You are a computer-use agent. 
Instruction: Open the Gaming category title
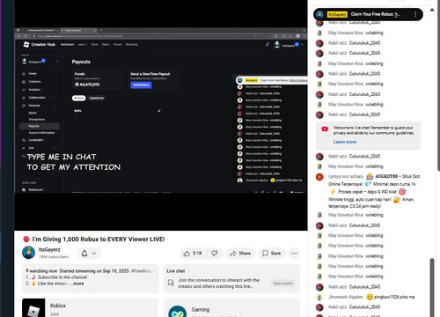[201, 310]
